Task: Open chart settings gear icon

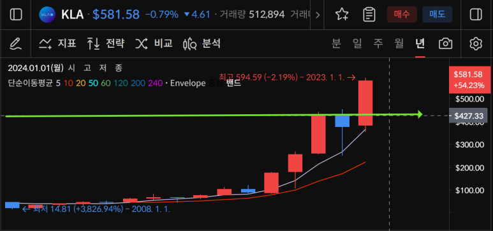Action: [x=476, y=43]
